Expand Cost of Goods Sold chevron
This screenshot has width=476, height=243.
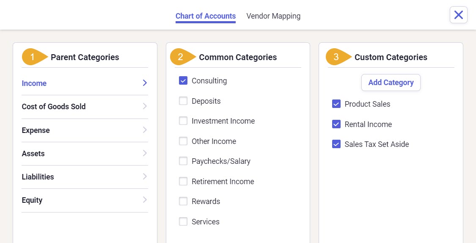(x=145, y=106)
